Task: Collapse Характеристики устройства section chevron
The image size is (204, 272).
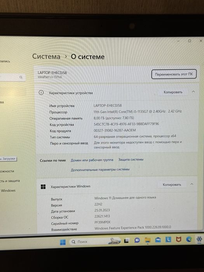Action: (194, 92)
